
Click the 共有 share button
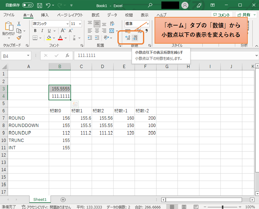(x=246, y=15)
